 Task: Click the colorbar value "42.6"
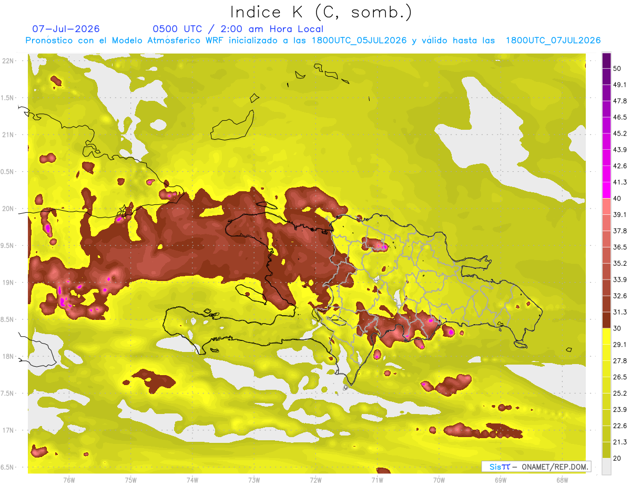coord(620,166)
